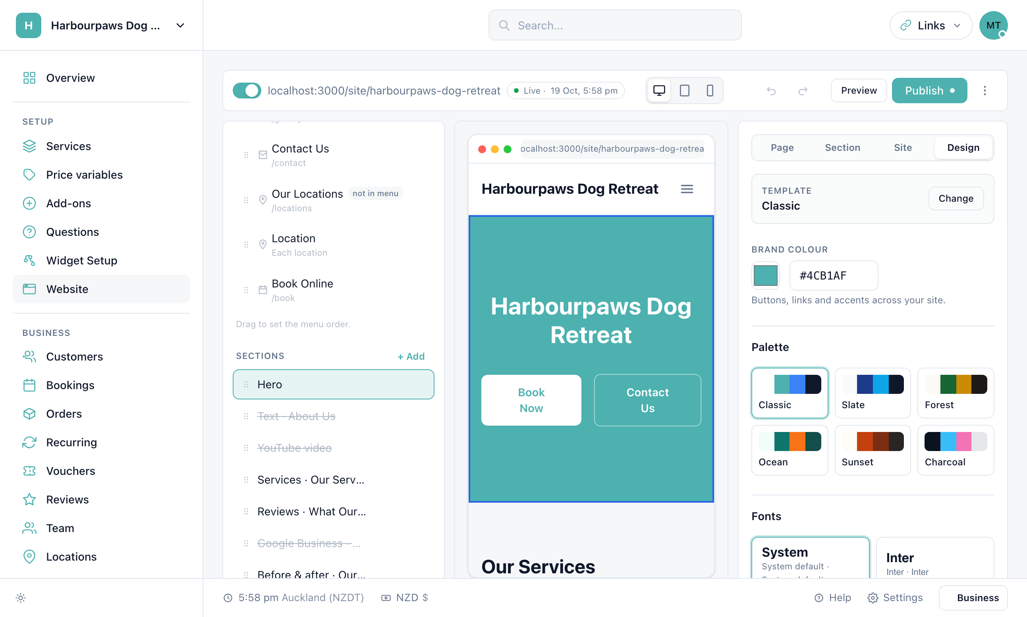Click the Services layers icon

click(x=29, y=147)
